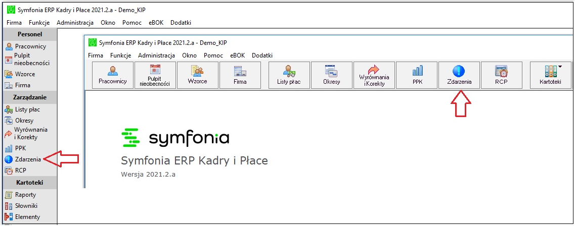Click the toolbar RCP button

(x=501, y=75)
